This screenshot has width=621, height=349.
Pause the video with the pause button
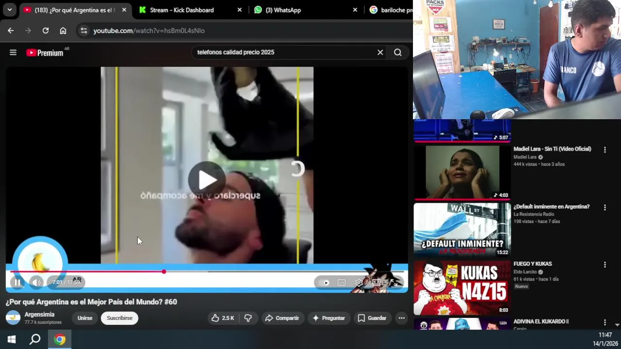pyautogui.click(x=17, y=282)
